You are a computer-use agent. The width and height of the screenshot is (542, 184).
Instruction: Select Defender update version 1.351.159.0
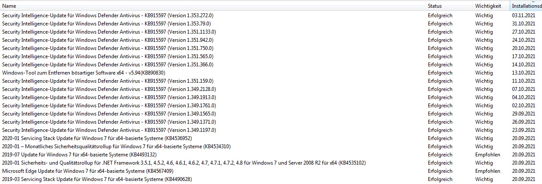click(108, 81)
